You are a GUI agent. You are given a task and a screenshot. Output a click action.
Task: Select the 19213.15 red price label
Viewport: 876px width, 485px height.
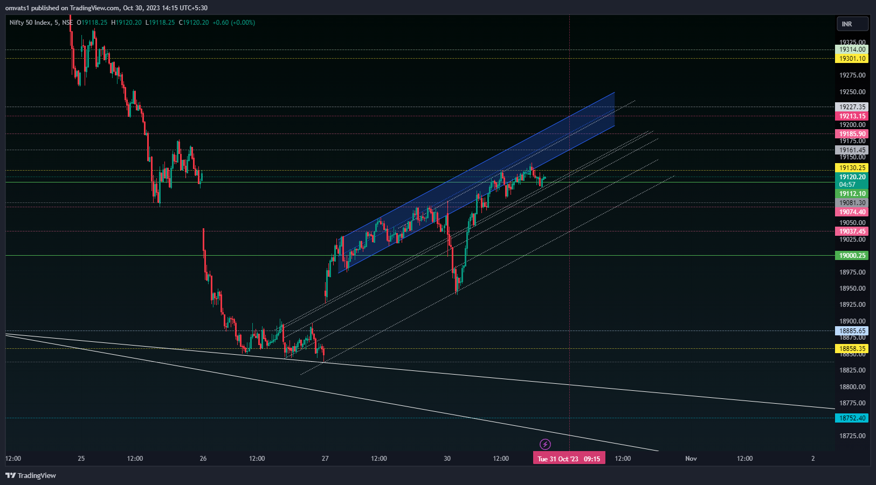click(x=852, y=116)
